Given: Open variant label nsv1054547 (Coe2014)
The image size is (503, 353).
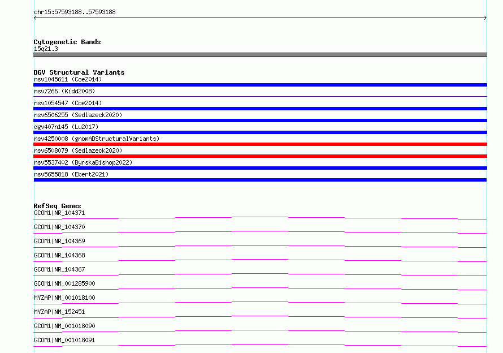Looking at the screenshot, I should coord(68,103).
